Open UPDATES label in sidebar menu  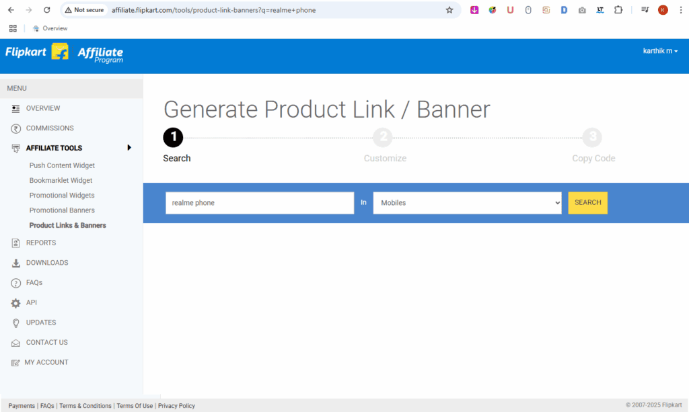[x=41, y=323]
